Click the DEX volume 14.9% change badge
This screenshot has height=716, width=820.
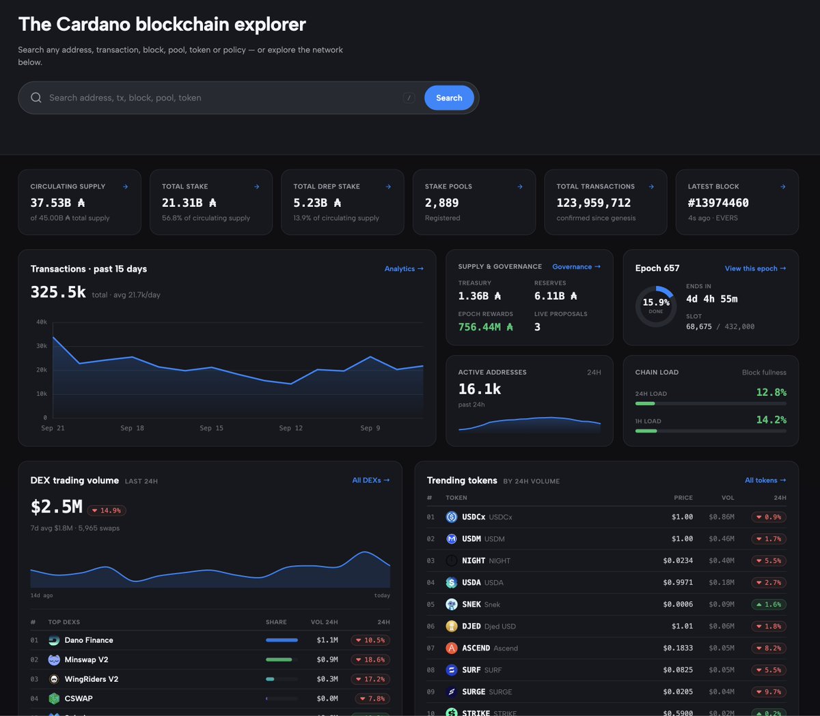click(x=107, y=511)
